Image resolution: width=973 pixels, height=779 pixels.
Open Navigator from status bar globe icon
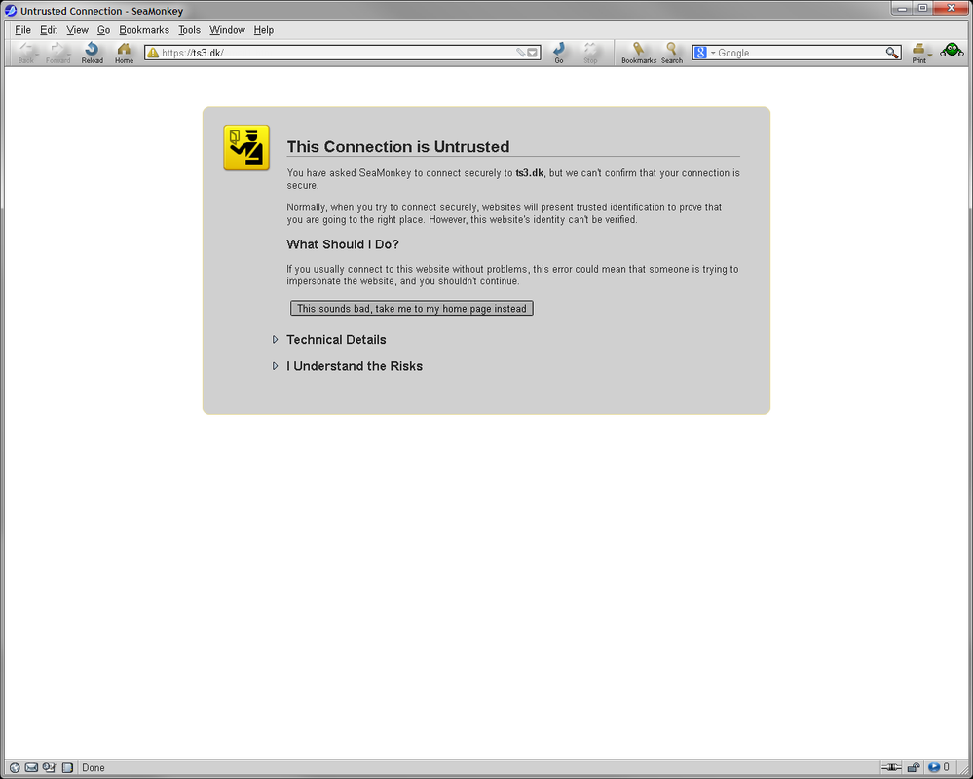tap(15, 768)
